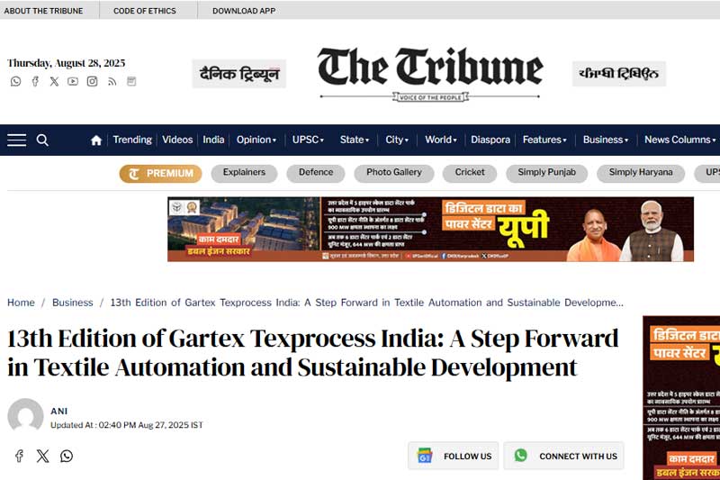
Task: Go to the Home breadcrumb link
Action: (x=21, y=303)
